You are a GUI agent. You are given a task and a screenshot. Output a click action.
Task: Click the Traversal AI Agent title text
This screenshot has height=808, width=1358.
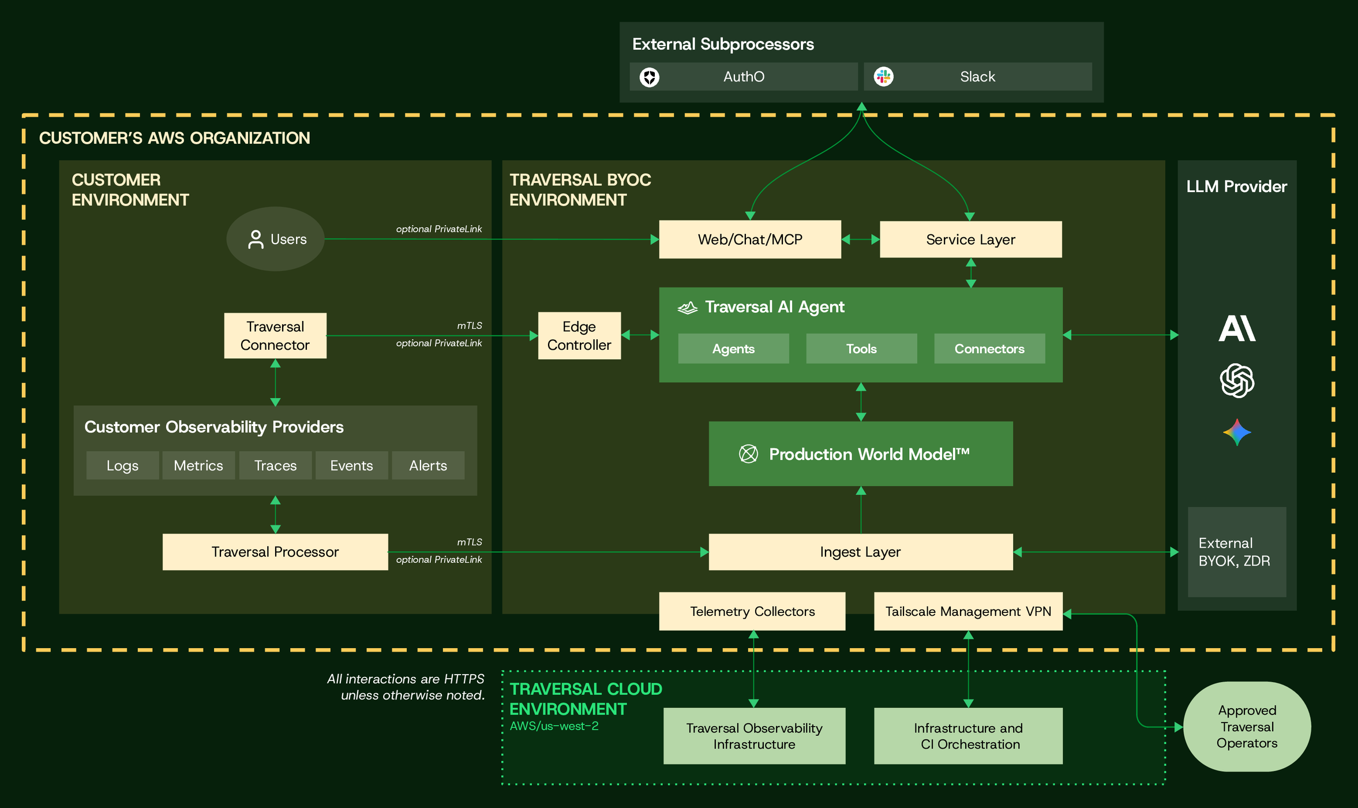coord(774,307)
